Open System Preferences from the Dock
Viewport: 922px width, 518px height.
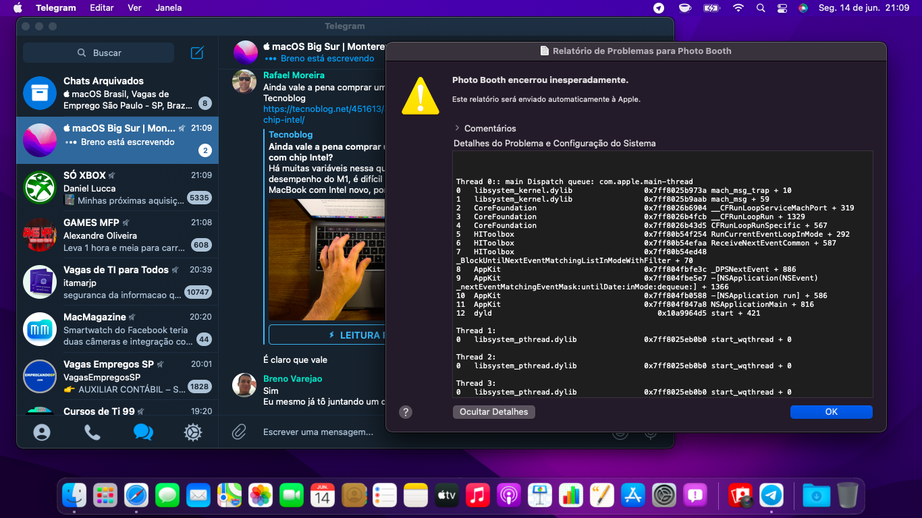click(x=664, y=496)
